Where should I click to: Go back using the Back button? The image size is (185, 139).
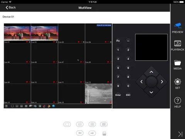tap(11, 7)
